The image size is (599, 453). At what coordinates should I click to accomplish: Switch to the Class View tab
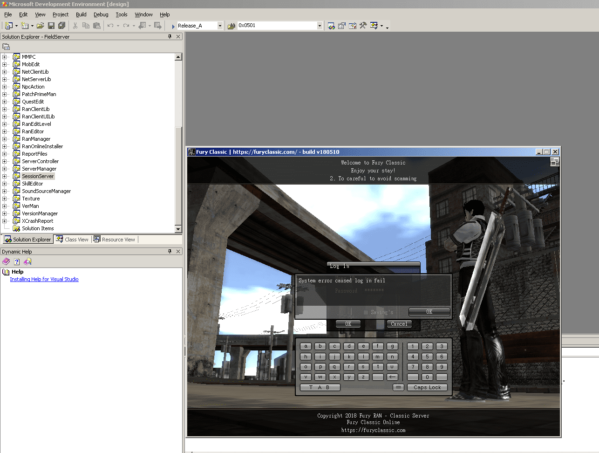(72, 239)
